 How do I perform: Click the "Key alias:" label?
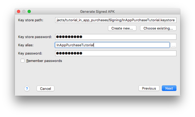(25, 45)
